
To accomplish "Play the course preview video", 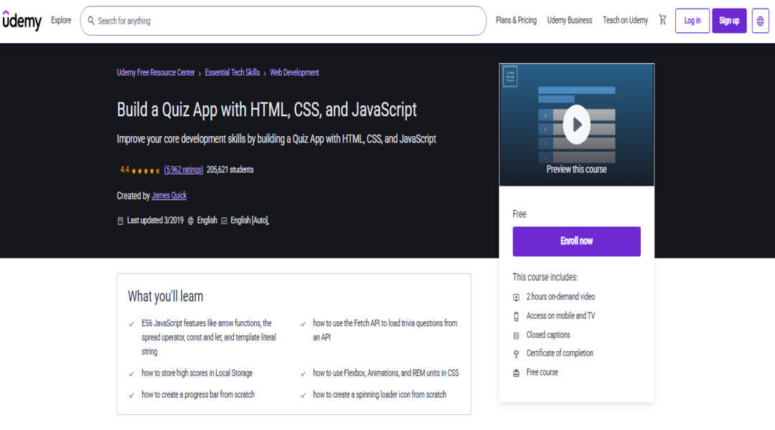I will click(x=576, y=125).
